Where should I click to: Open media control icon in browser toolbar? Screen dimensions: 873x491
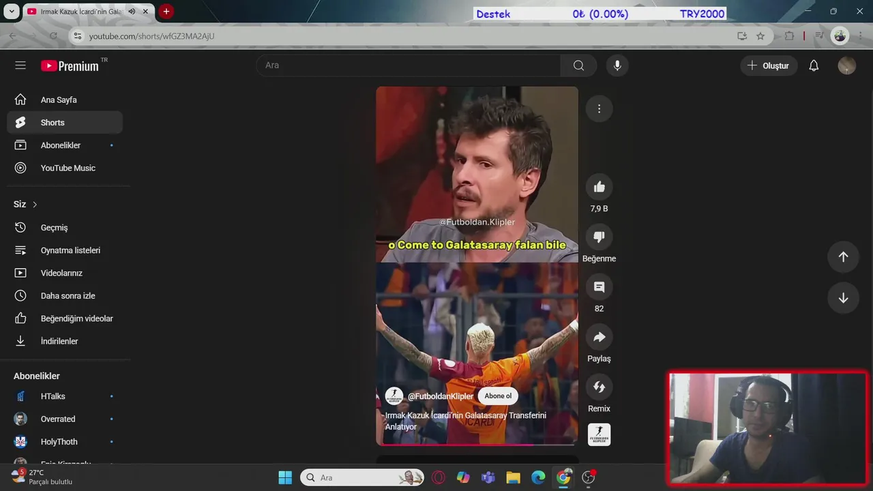pyautogui.click(x=819, y=36)
